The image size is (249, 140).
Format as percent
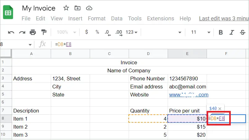[97, 32]
